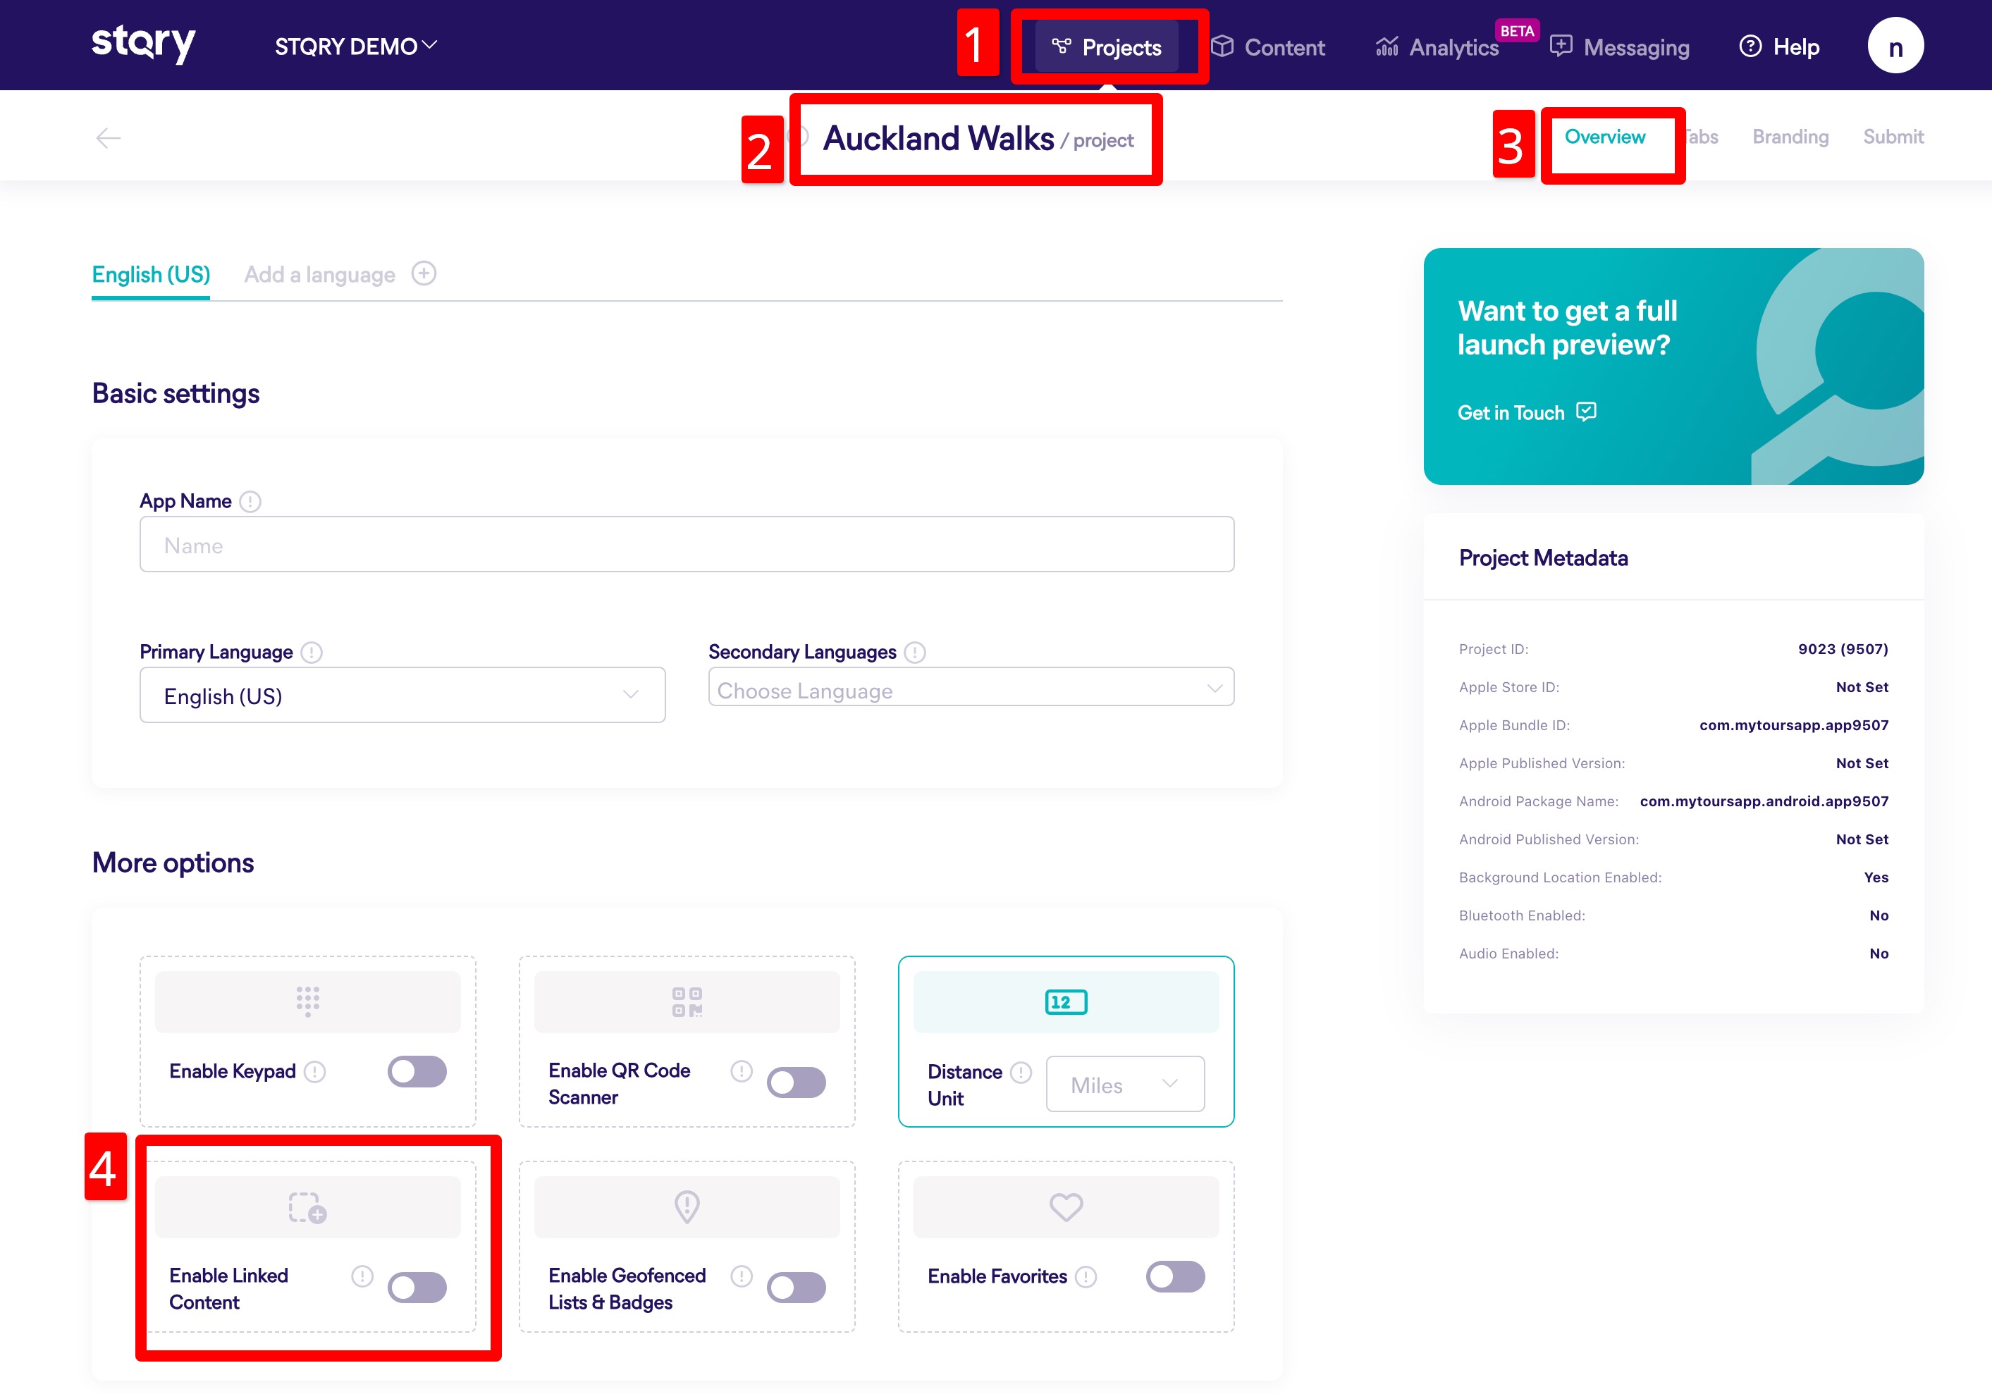Screen dimensions: 1992x1394
Task: Click the Secondary Languages info icon
Action: click(x=916, y=653)
